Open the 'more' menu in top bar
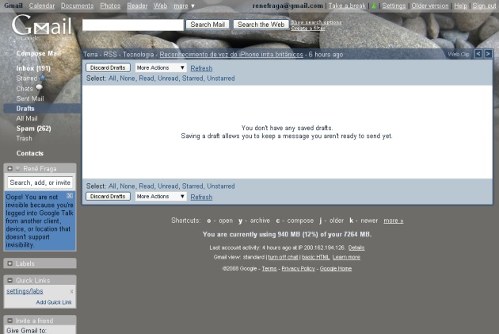Image resolution: width=499 pixels, height=334 pixels. 184,6
